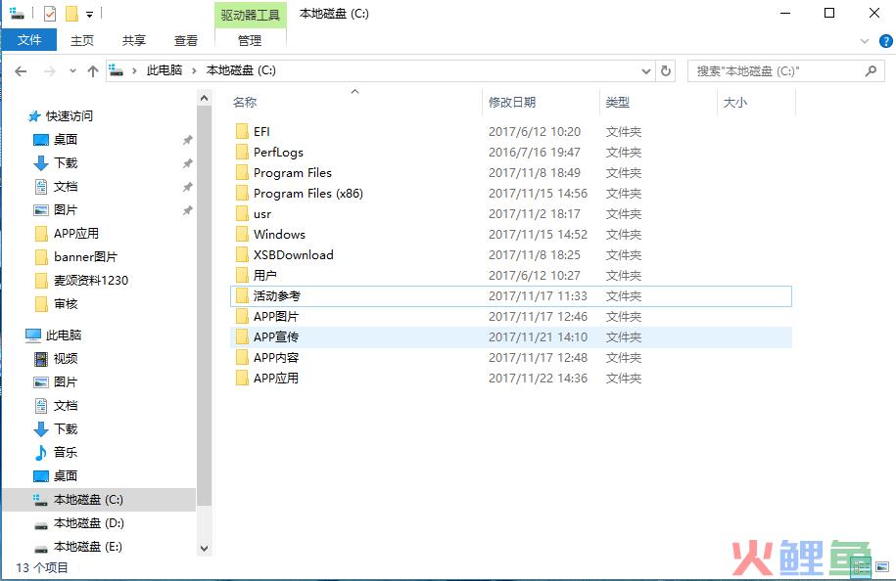
Task: Select 快速访问 in navigation pane
Action: tap(70, 115)
